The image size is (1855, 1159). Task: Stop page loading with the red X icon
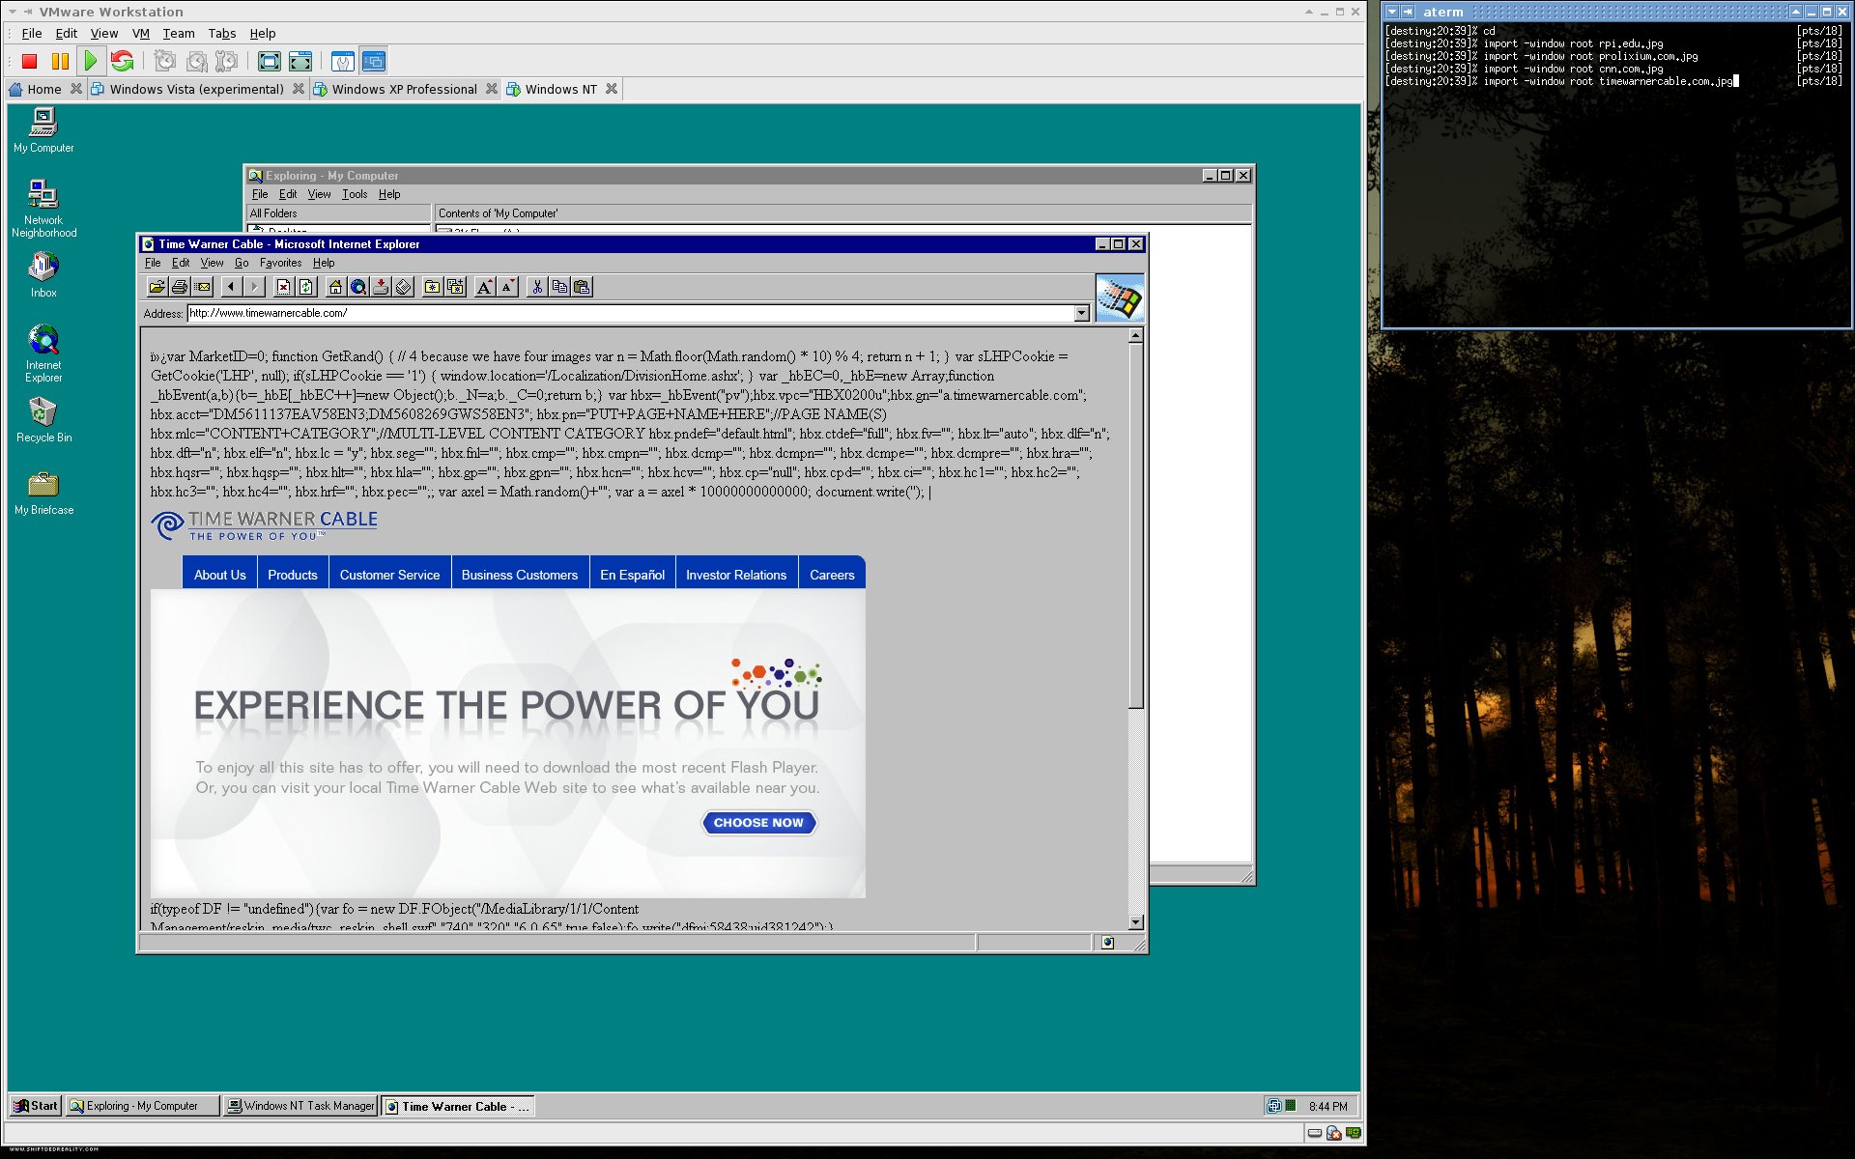click(283, 287)
